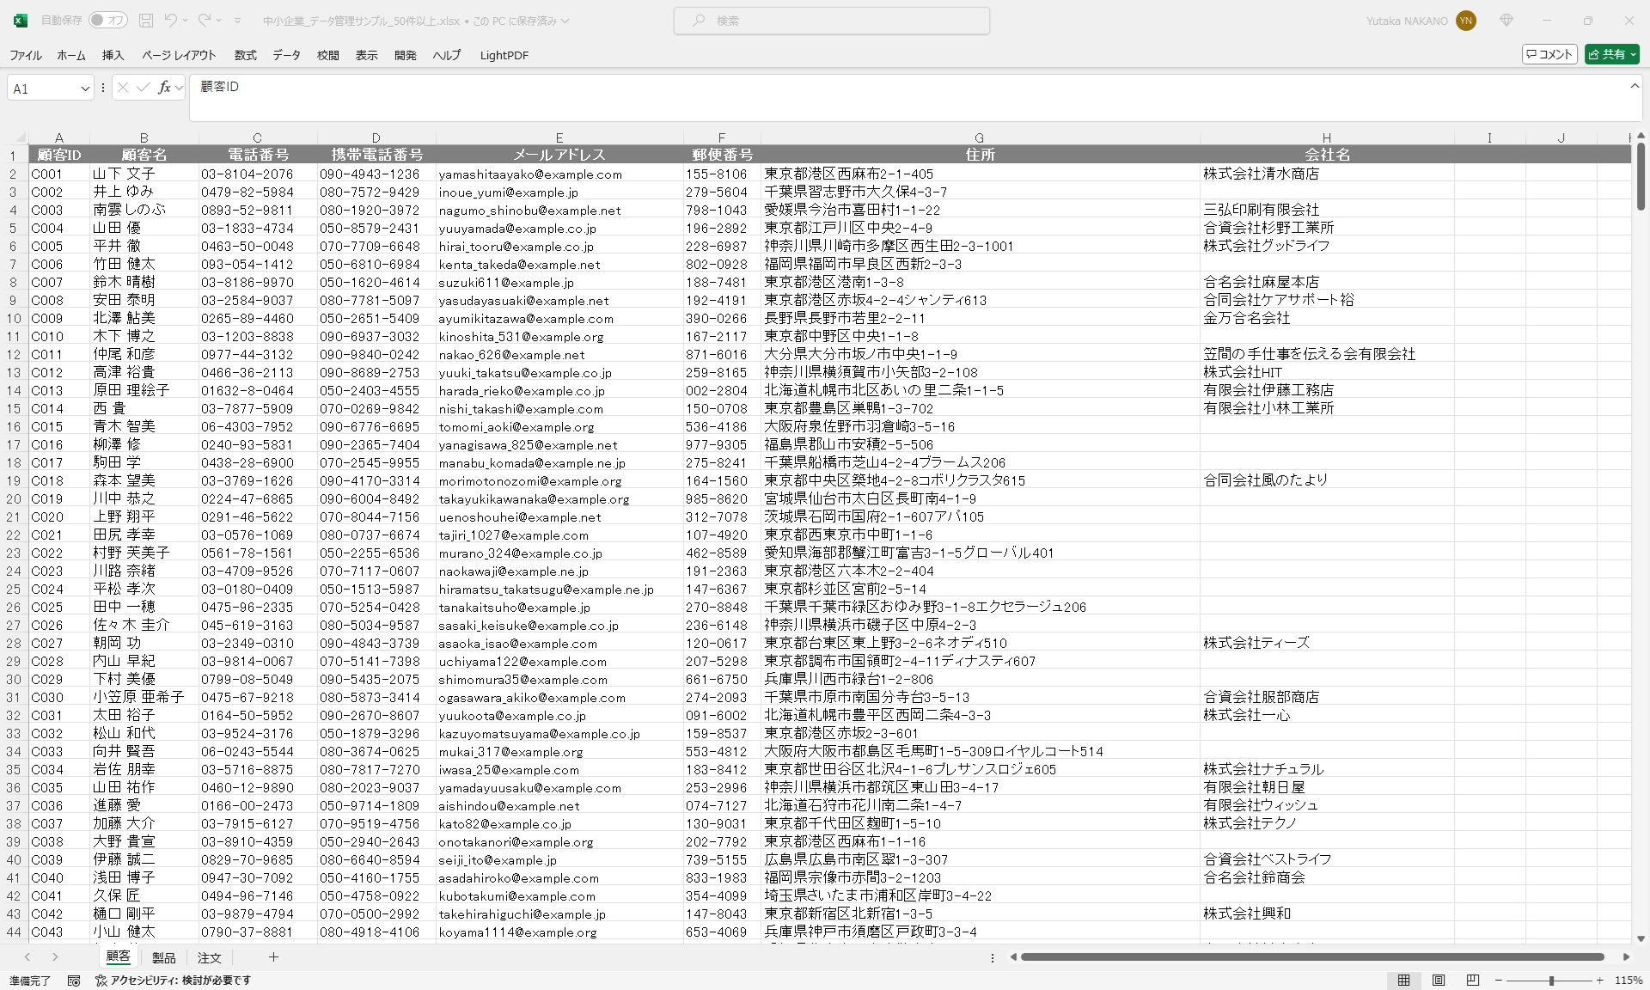Click the Insert Function fx icon
Viewport: 1650px width, 990px height.
tap(164, 88)
